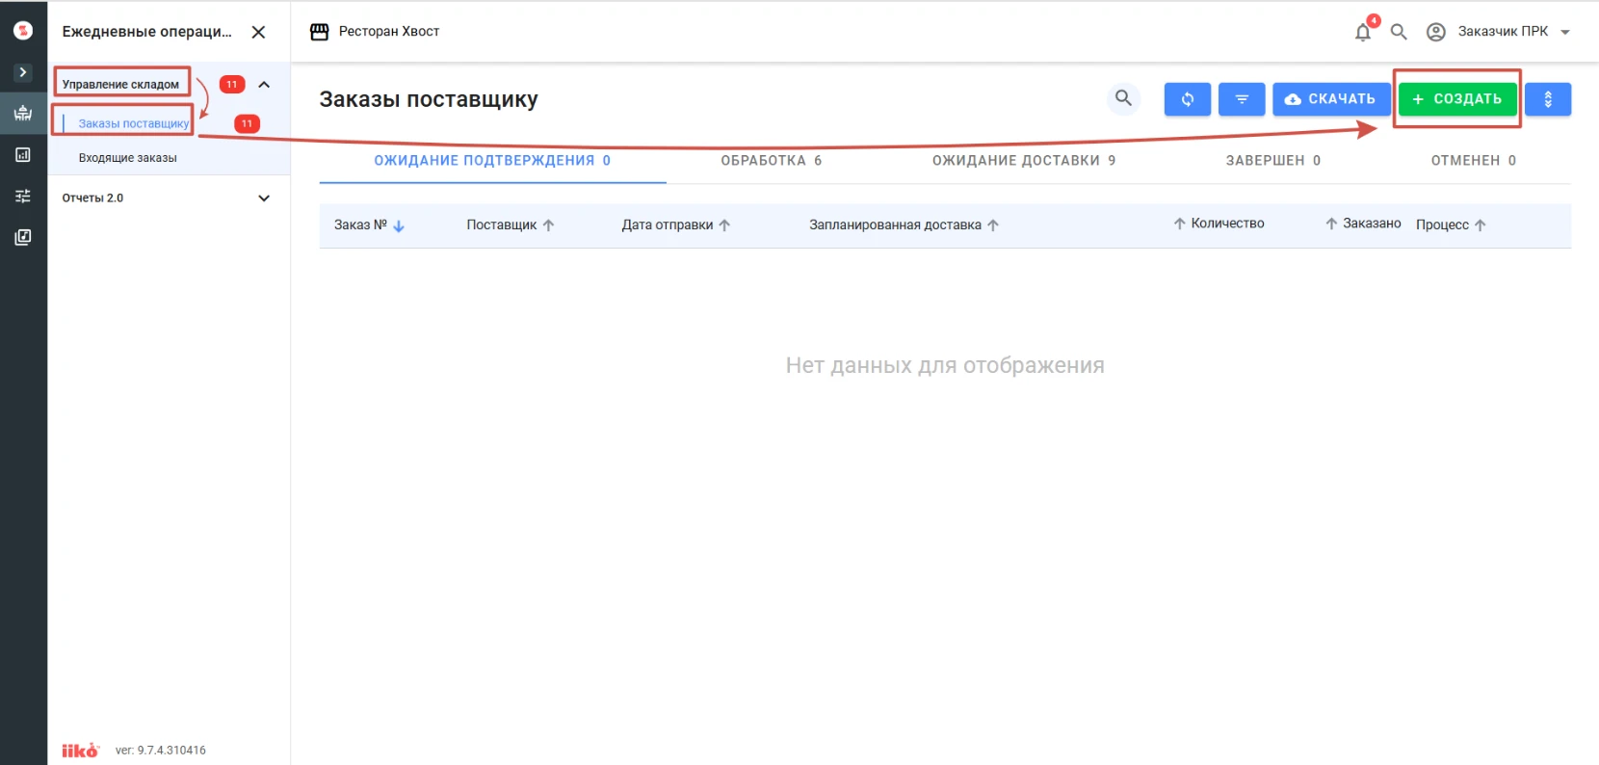Viewport: 1599px width, 765px height.
Task: Switch to the ОЖИДАНИЕ ДОСТАВКИ tab
Action: (x=1024, y=161)
